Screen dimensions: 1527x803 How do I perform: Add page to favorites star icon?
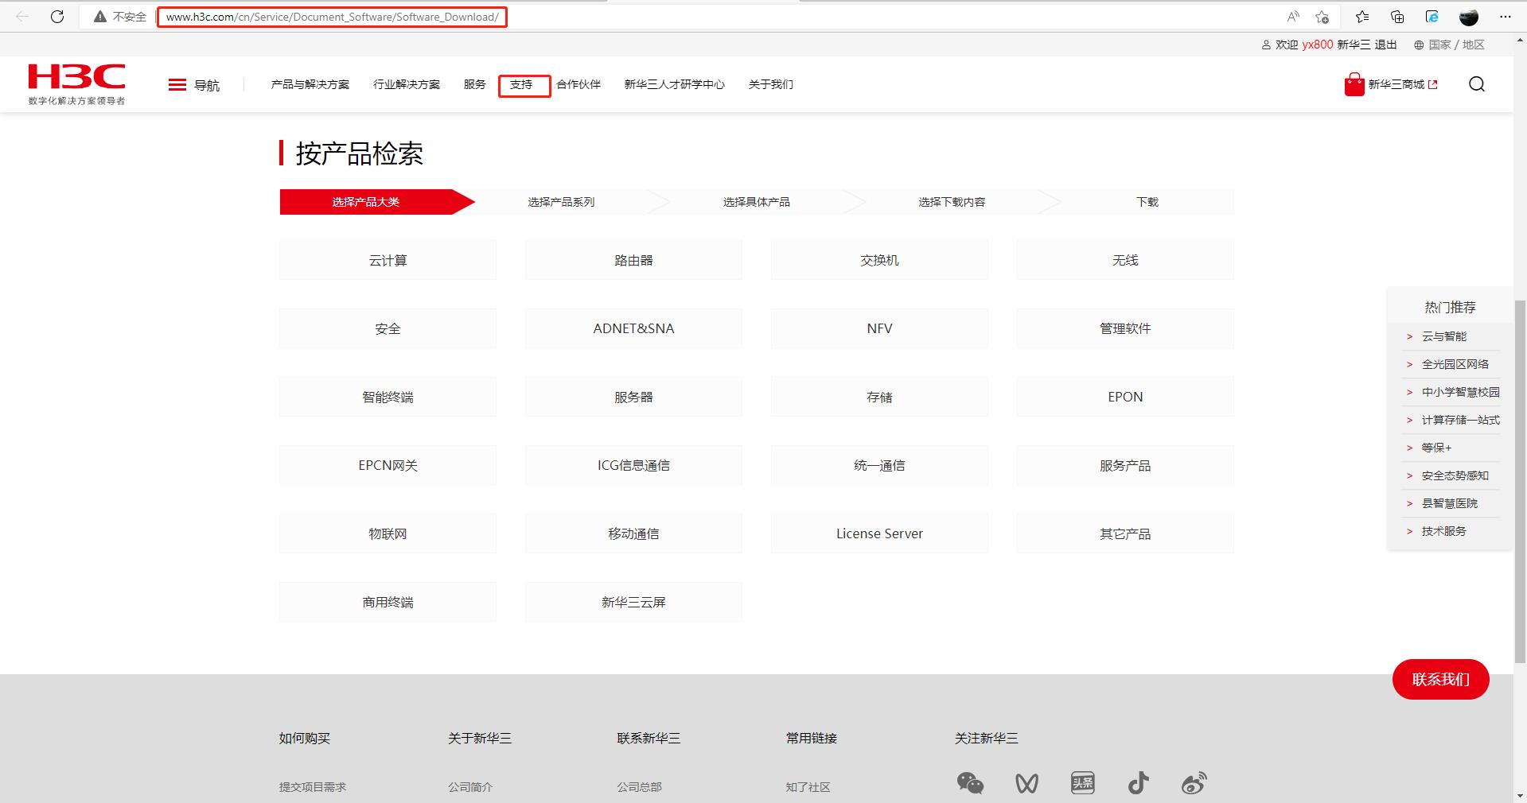(1322, 17)
